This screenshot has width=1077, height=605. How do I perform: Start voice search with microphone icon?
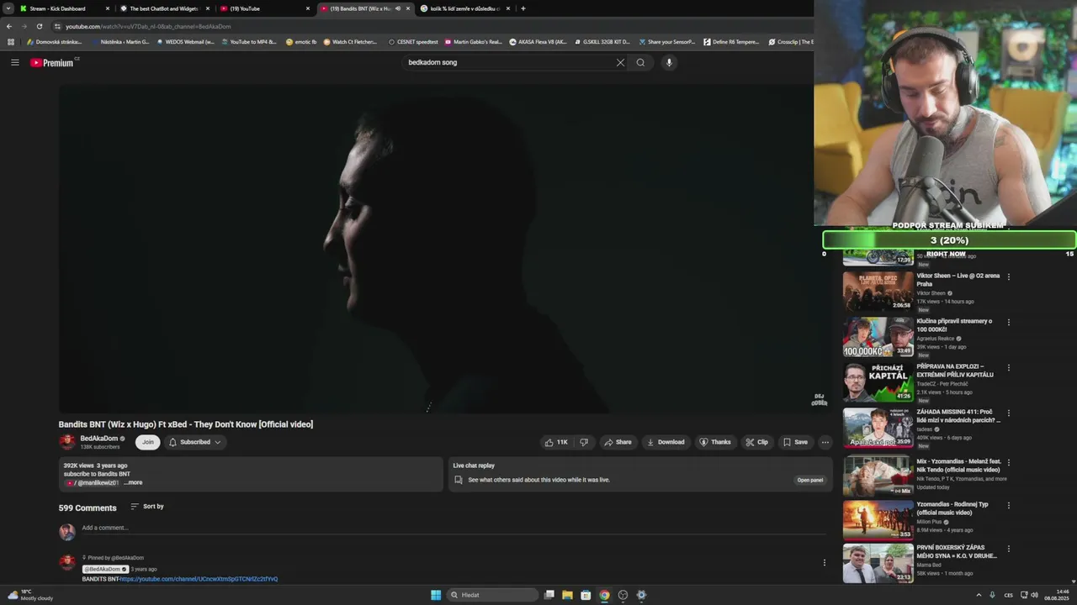[x=669, y=62]
